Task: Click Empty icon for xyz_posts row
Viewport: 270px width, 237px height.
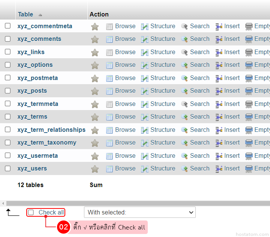Action: tap(249, 91)
